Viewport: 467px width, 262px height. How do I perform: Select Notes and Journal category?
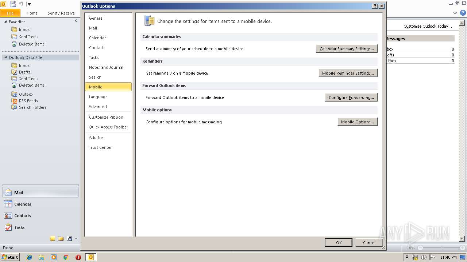108,67
